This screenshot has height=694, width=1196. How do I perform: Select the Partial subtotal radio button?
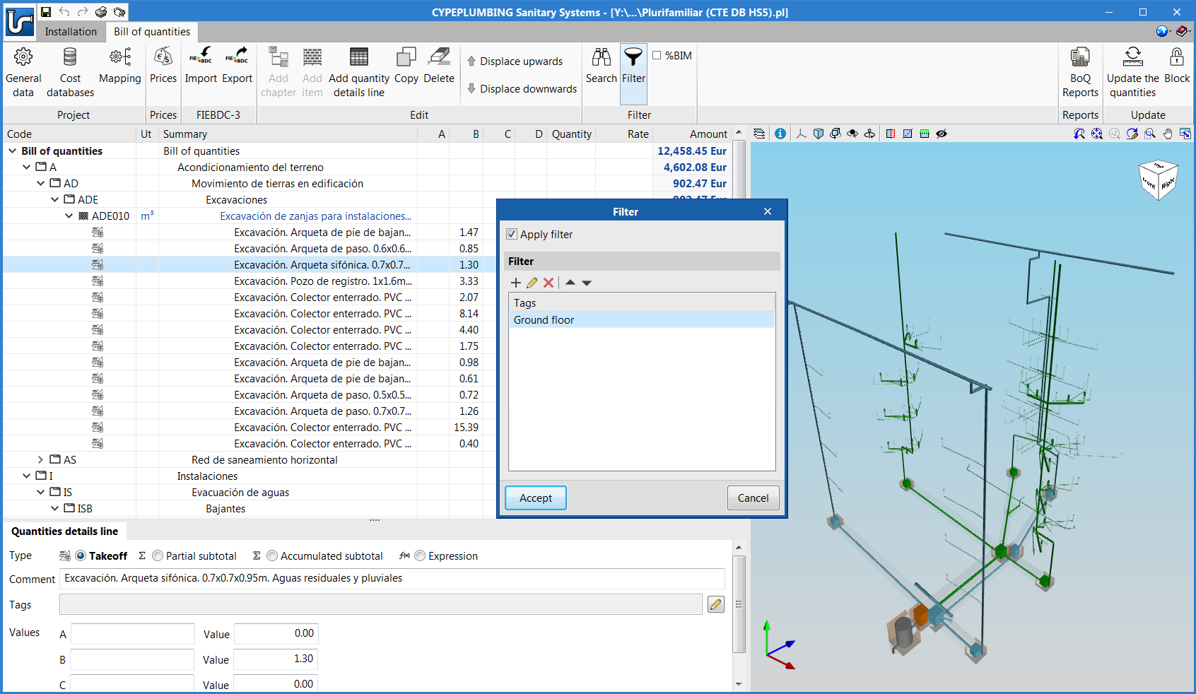158,556
